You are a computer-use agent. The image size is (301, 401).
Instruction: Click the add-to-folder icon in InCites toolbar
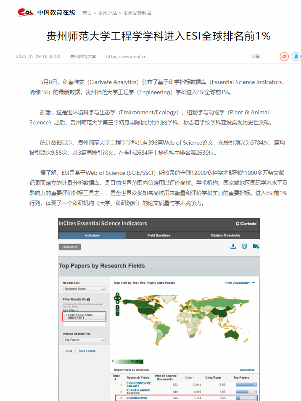click(x=256, y=246)
